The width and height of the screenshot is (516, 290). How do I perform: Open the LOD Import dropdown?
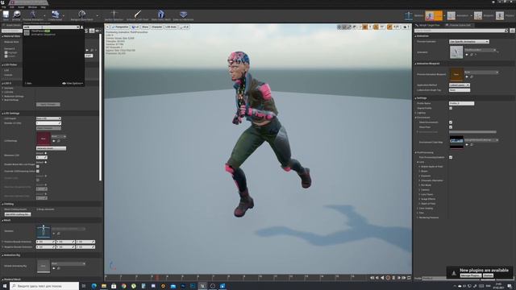coord(48,118)
